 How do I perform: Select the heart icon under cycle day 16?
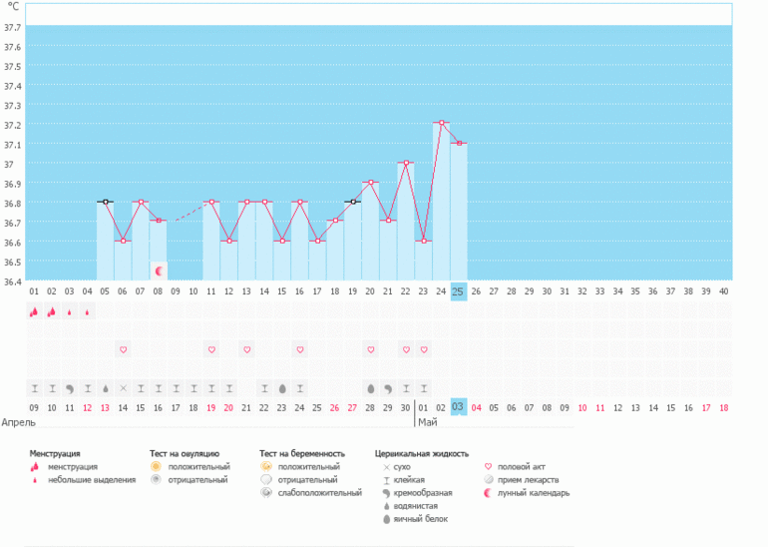(300, 350)
